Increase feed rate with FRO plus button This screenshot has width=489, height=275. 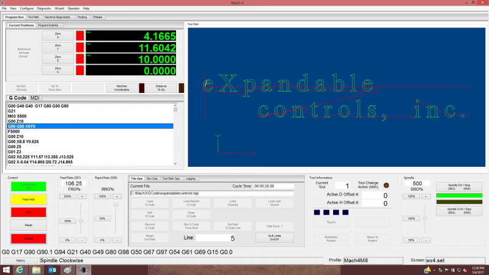coord(83,196)
